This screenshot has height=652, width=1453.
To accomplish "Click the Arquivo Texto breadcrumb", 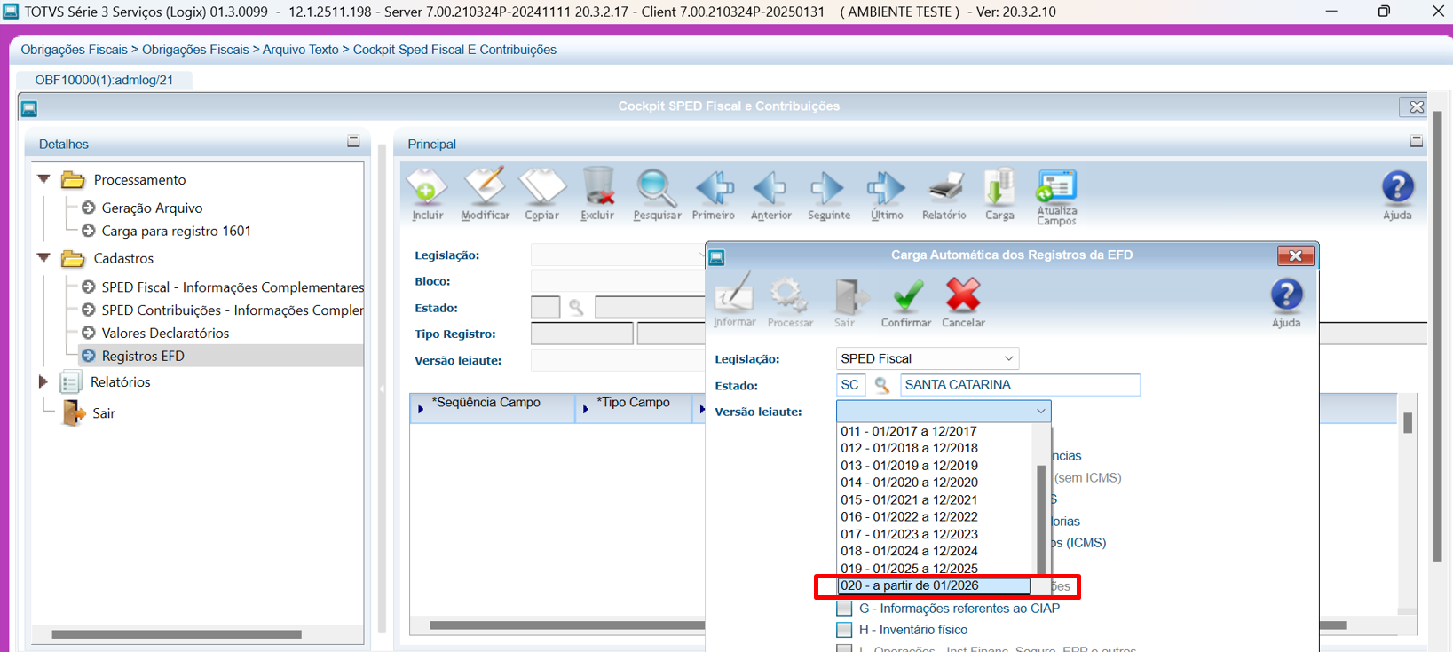I will tap(300, 50).
